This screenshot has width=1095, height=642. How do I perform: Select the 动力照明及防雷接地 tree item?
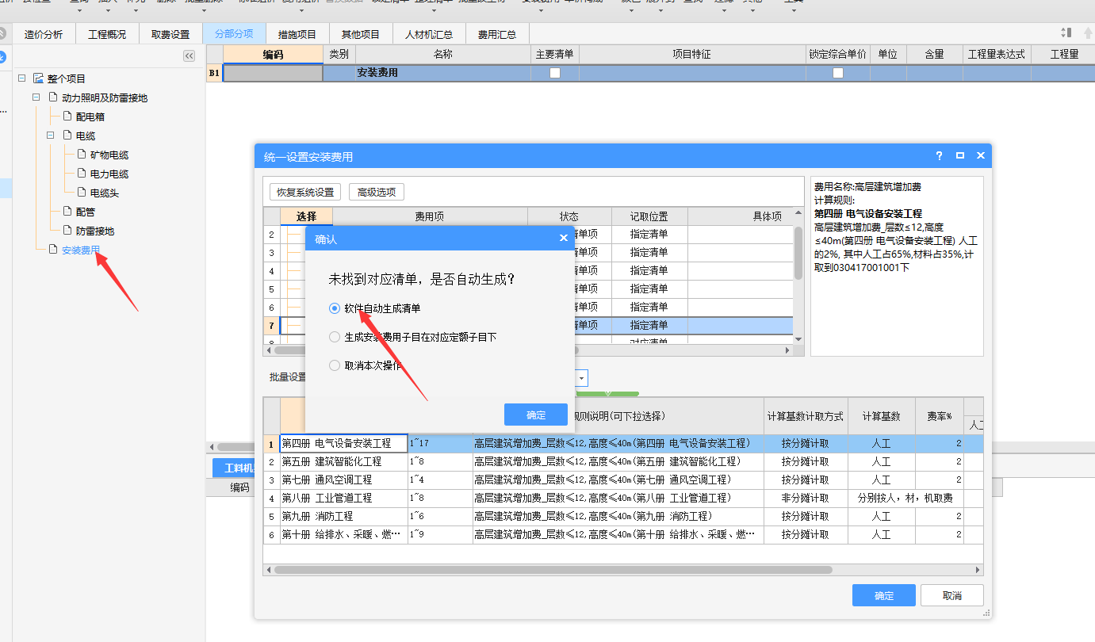tap(105, 97)
